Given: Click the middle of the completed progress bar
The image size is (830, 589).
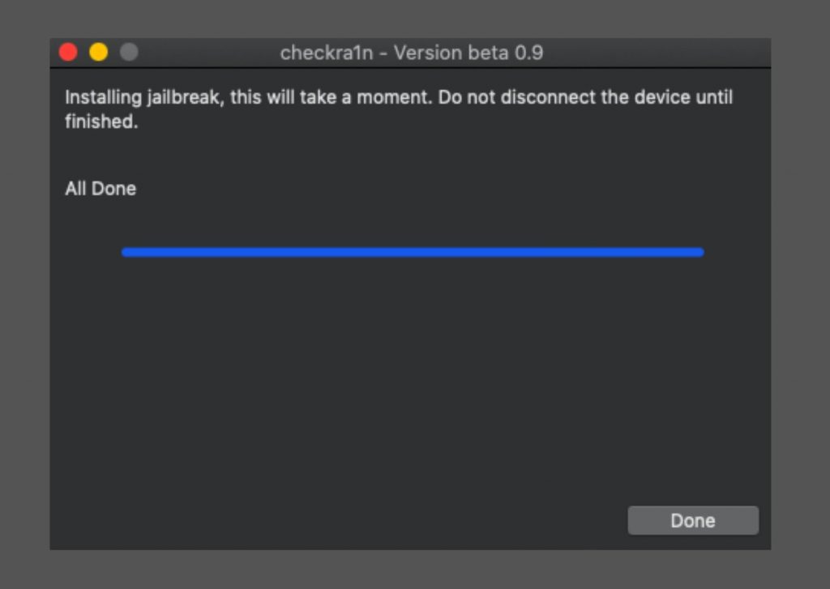Looking at the screenshot, I should point(413,253).
